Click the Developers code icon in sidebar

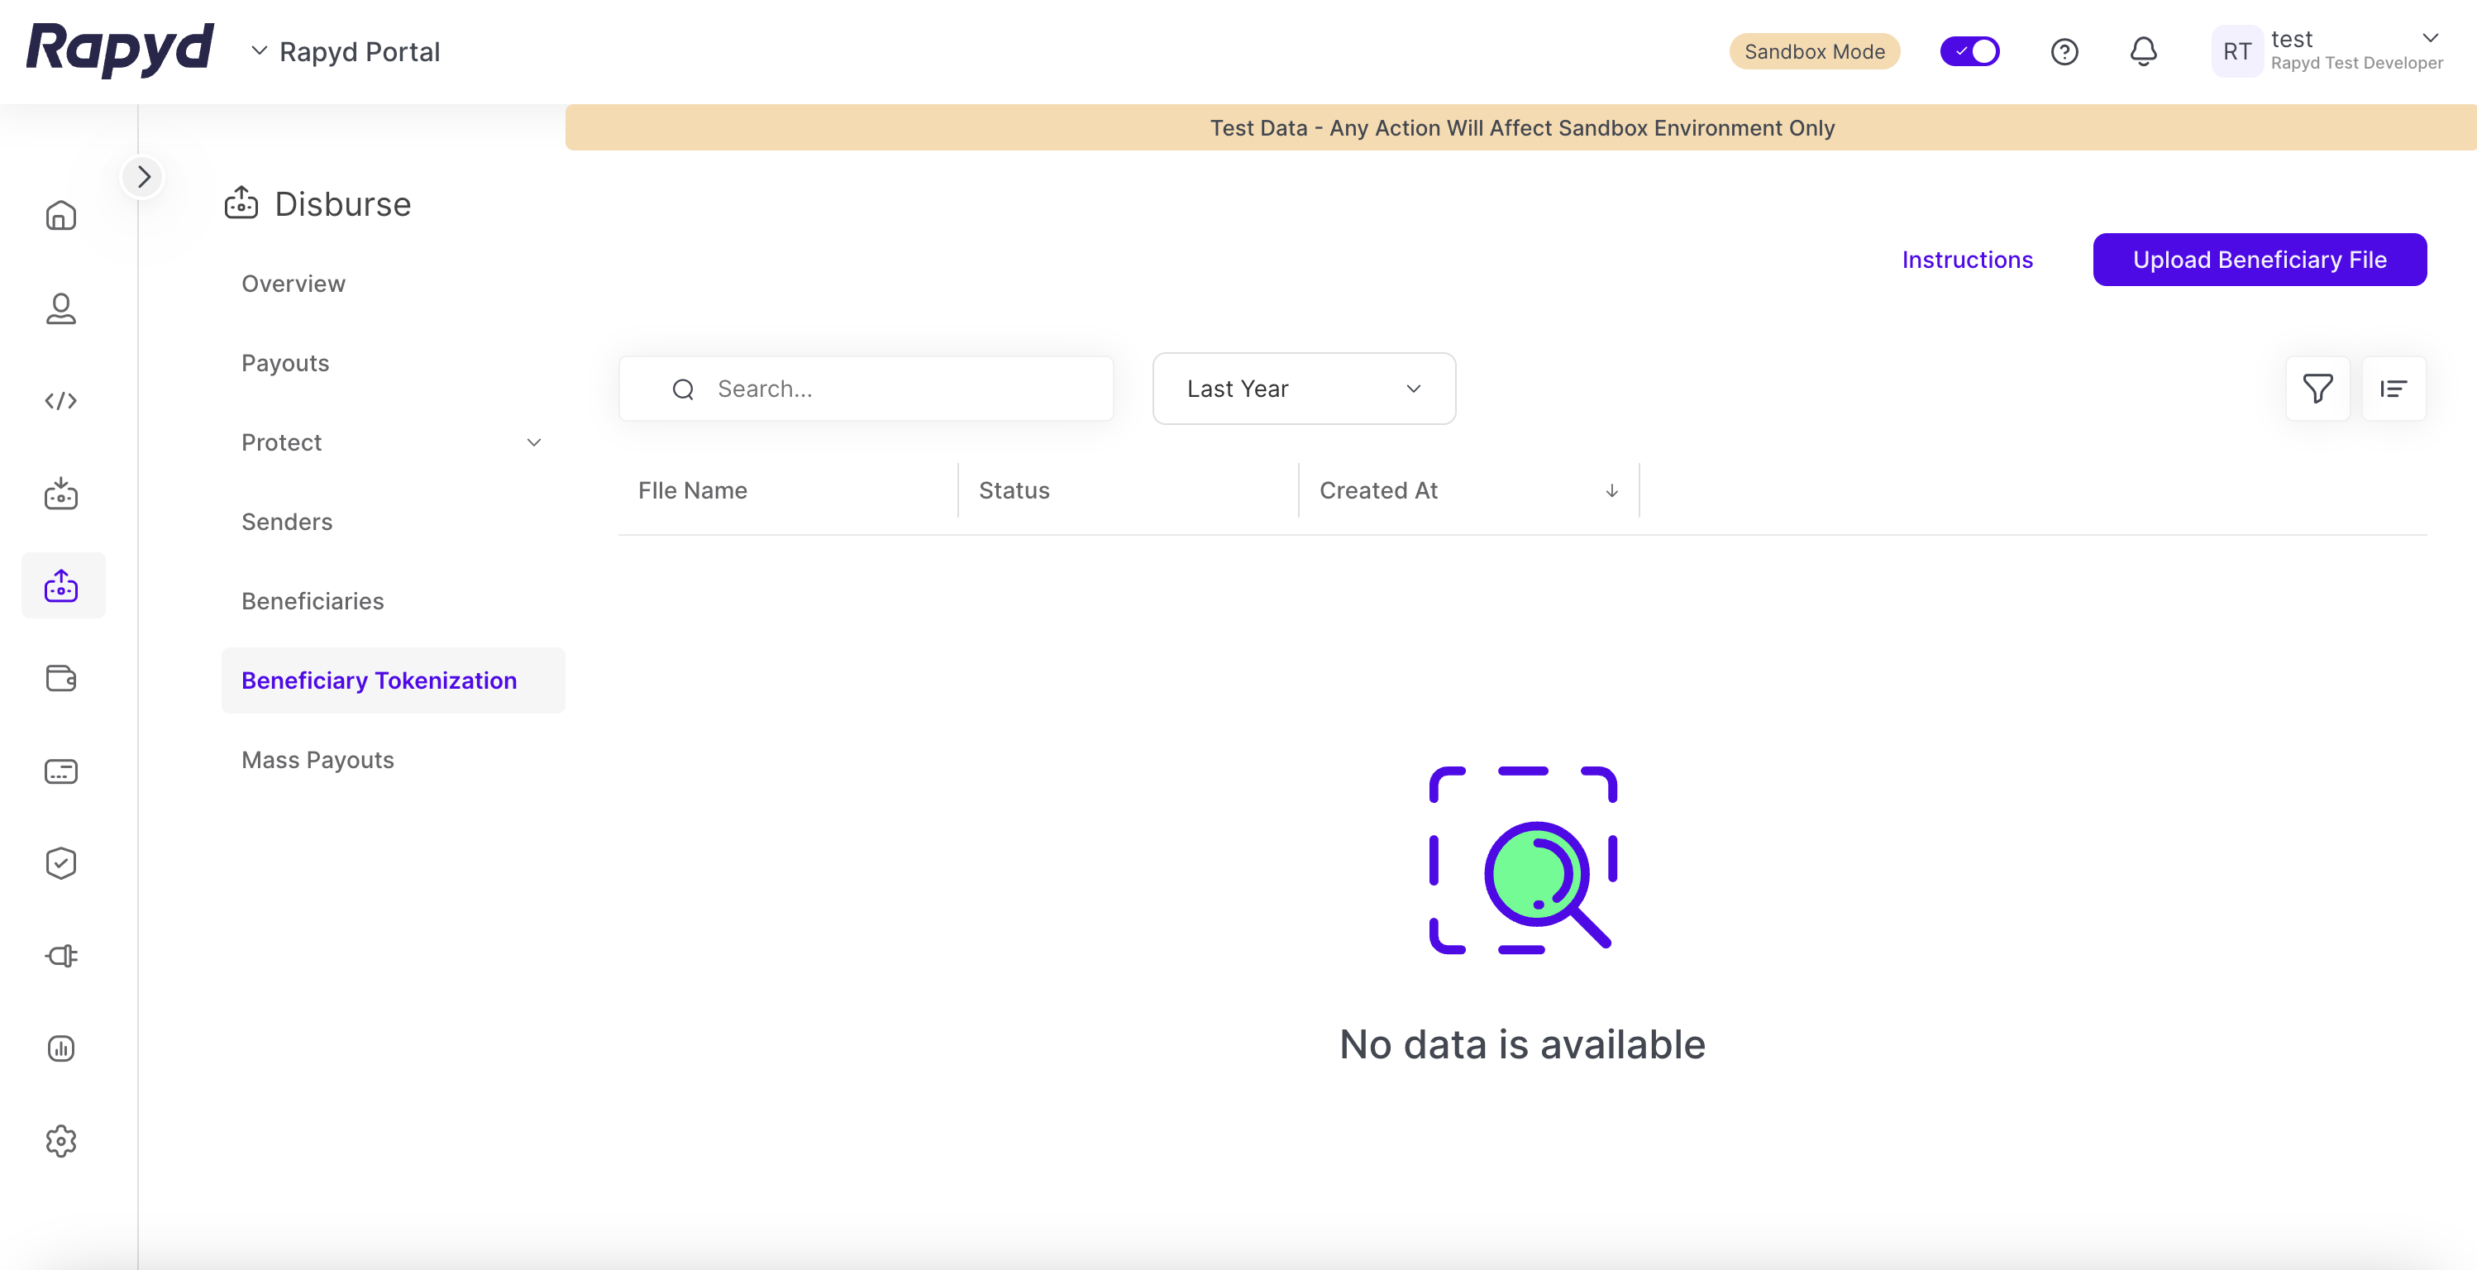[x=60, y=401]
